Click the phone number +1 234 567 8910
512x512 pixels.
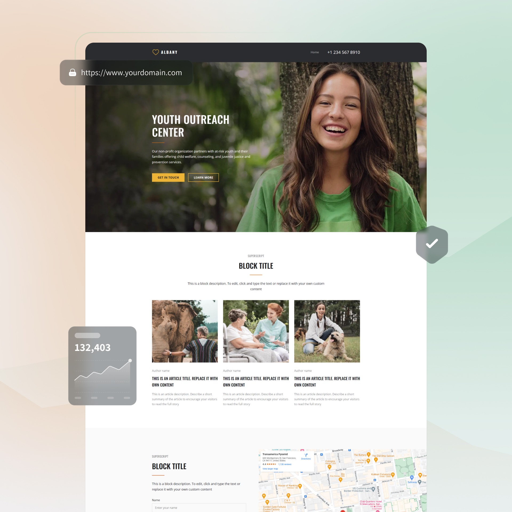(344, 52)
